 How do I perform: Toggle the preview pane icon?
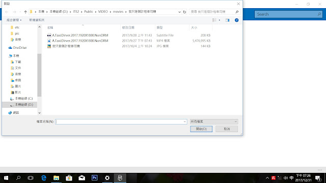point(228,20)
